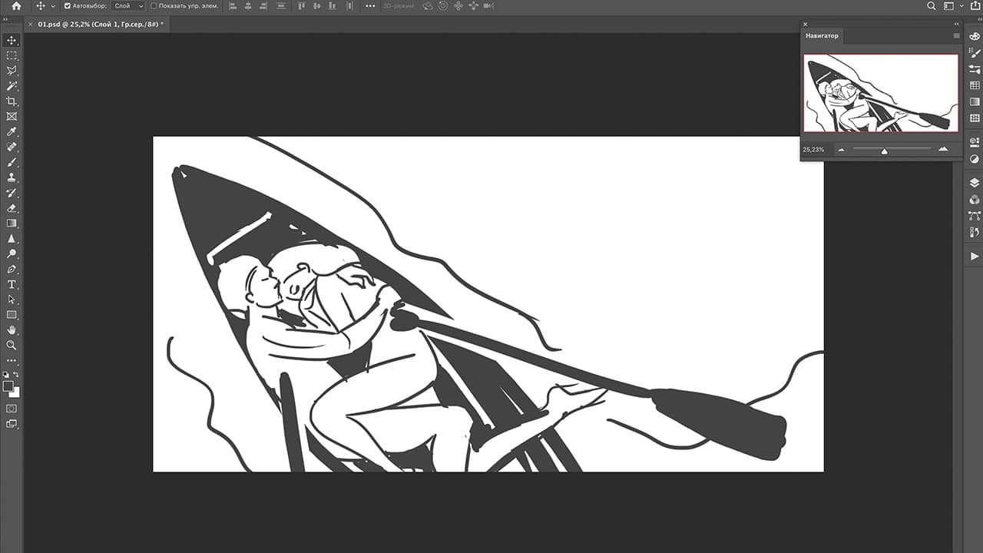
Task: Select the Polygonal Lasso tool
Action: coord(12,71)
